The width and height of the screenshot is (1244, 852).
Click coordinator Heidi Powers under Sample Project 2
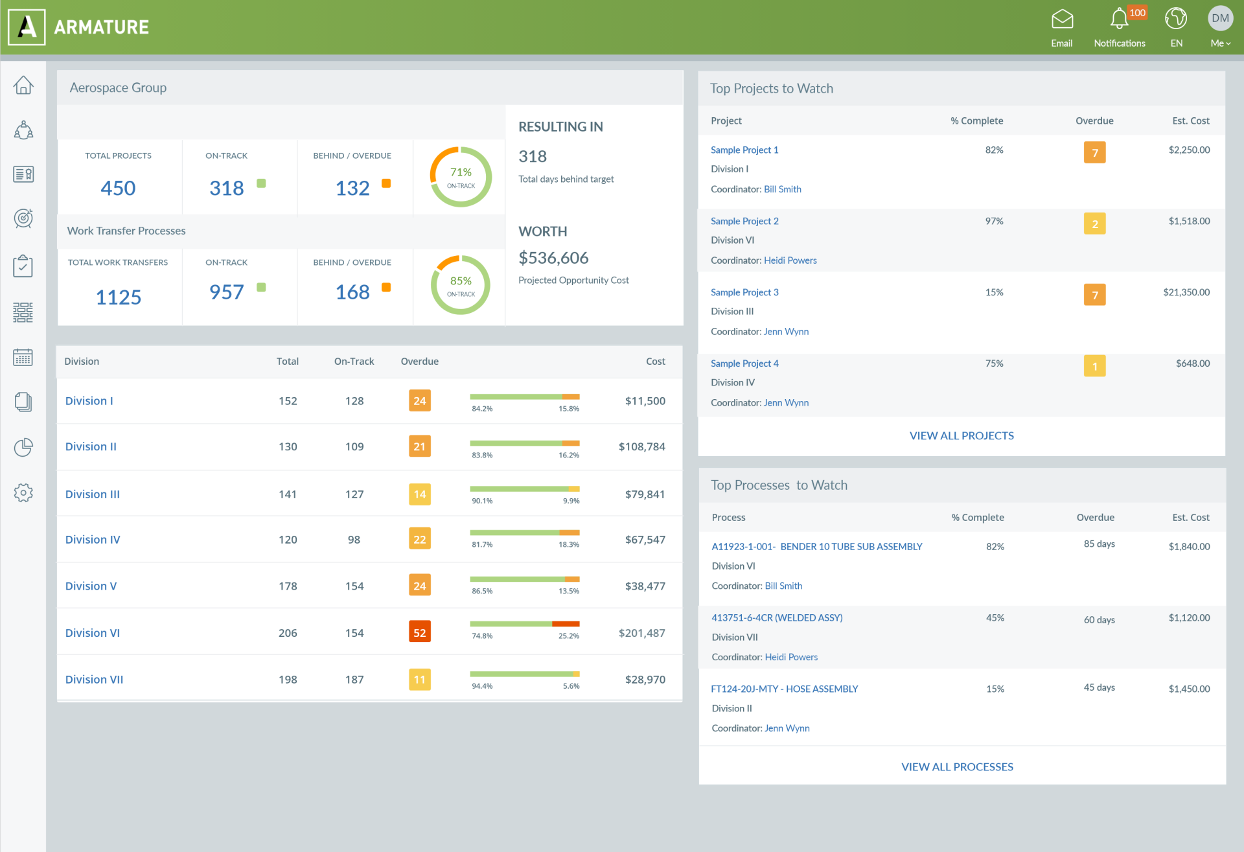pos(790,260)
